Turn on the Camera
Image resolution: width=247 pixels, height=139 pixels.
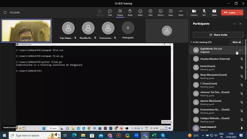pyautogui.click(x=194, y=13)
